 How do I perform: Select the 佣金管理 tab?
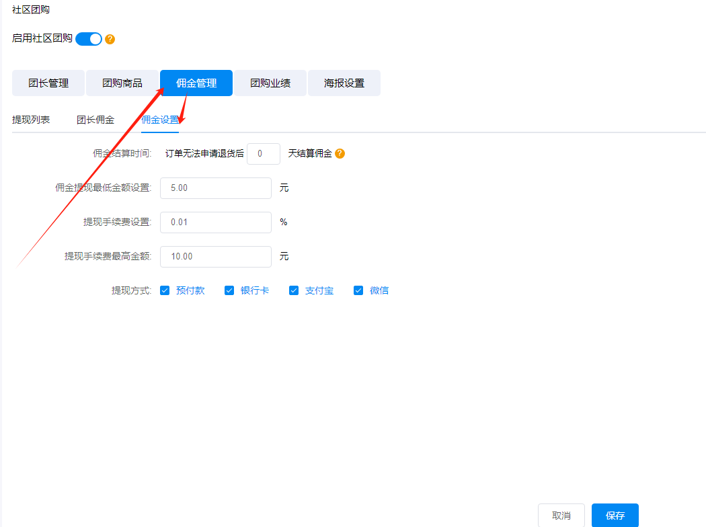click(x=196, y=83)
